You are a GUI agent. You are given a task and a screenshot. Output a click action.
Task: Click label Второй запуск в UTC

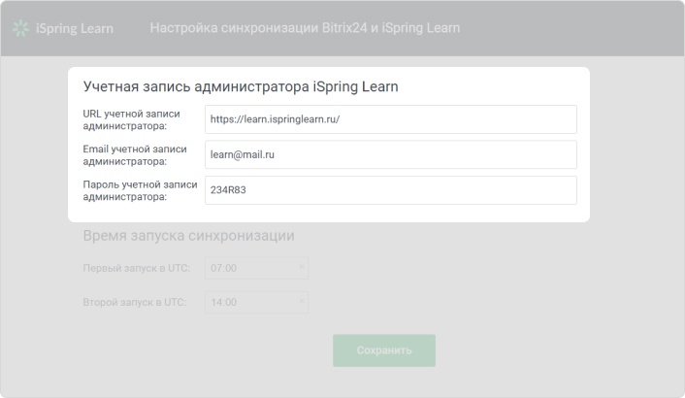click(x=135, y=302)
